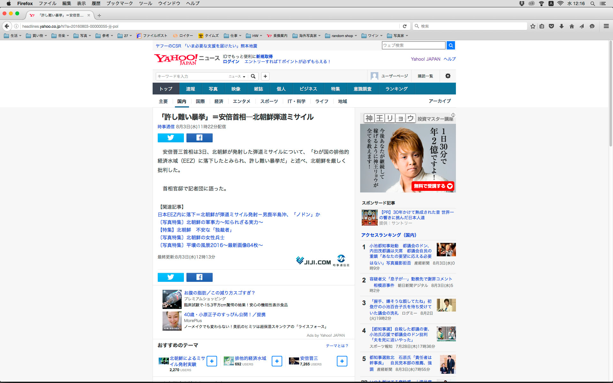Screen dimensions: 613x383
Task: Bookmark this page with the star icon
Action: coord(533,26)
